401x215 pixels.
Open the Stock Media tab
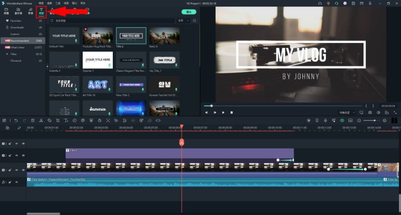[18, 11]
